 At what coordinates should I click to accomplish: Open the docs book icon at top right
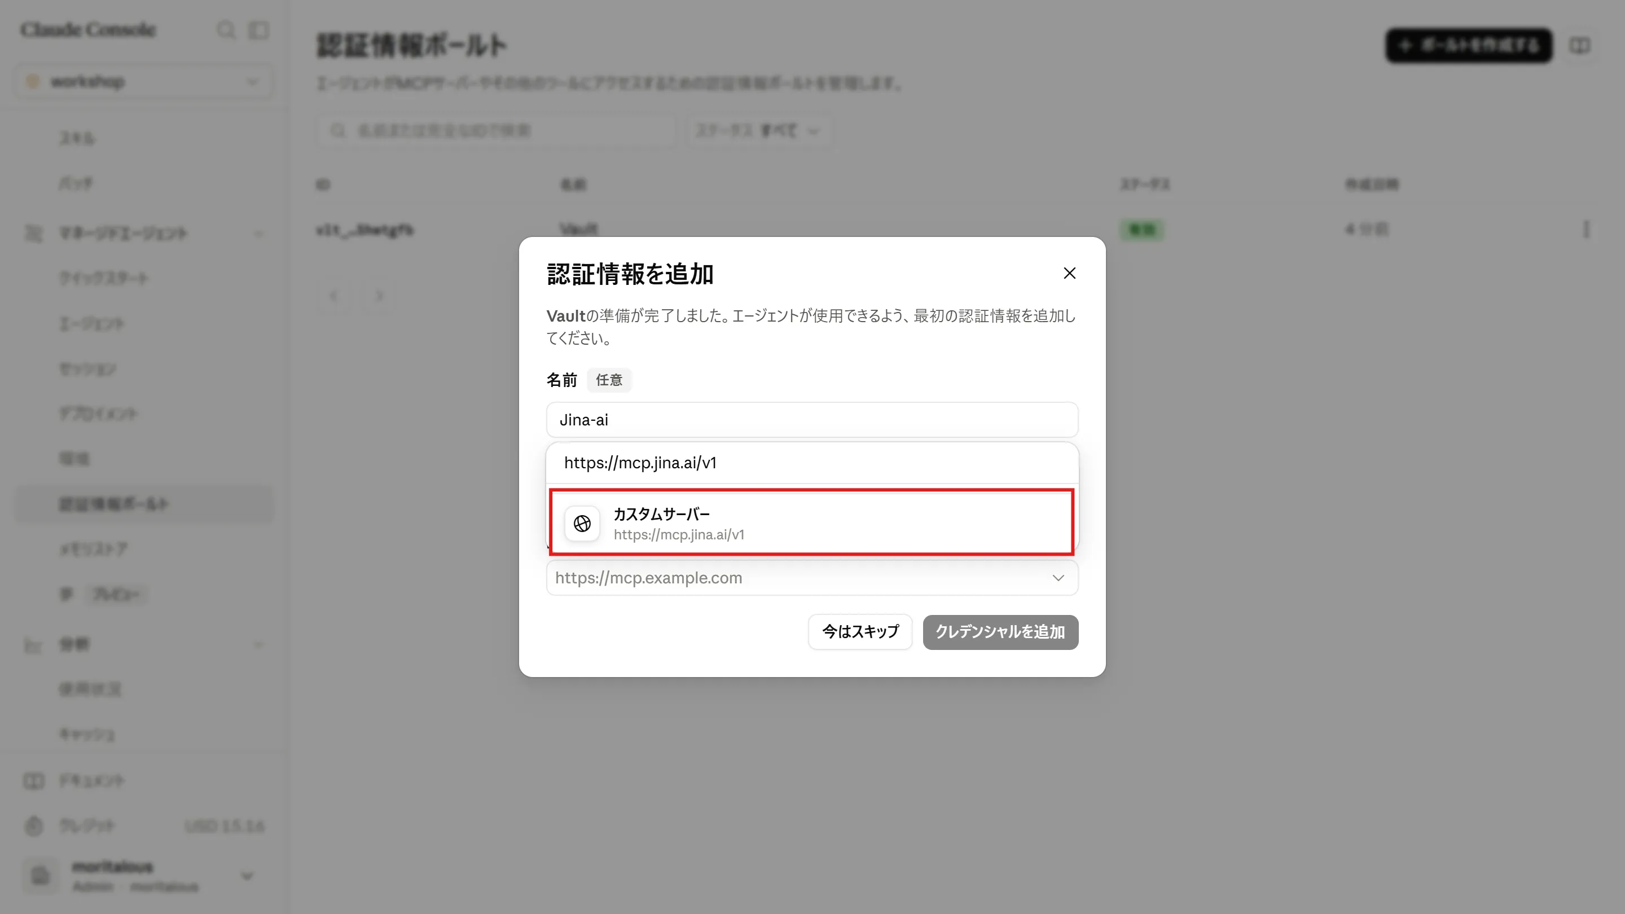pyautogui.click(x=1580, y=45)
